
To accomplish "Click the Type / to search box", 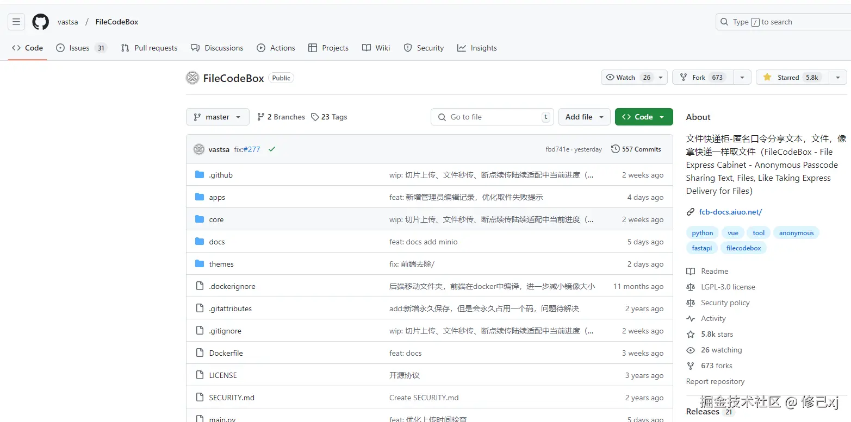I will (x=783, y=22).
